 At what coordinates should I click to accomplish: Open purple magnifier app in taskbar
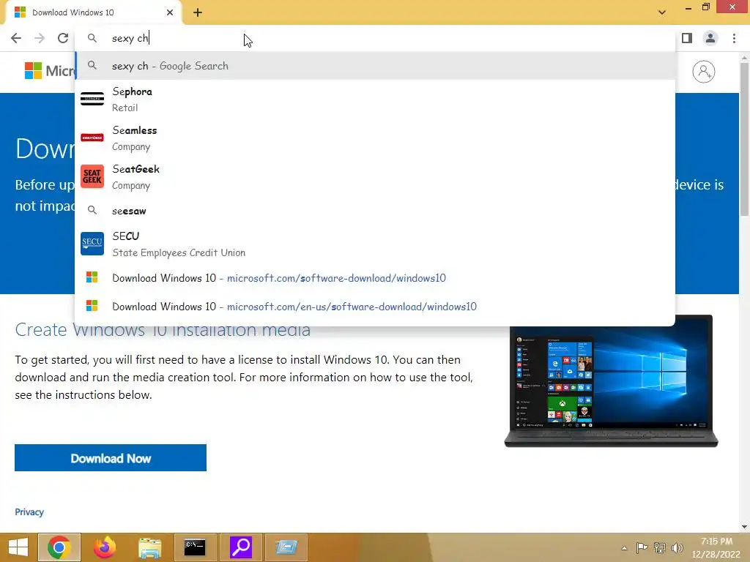click(240, 547)
